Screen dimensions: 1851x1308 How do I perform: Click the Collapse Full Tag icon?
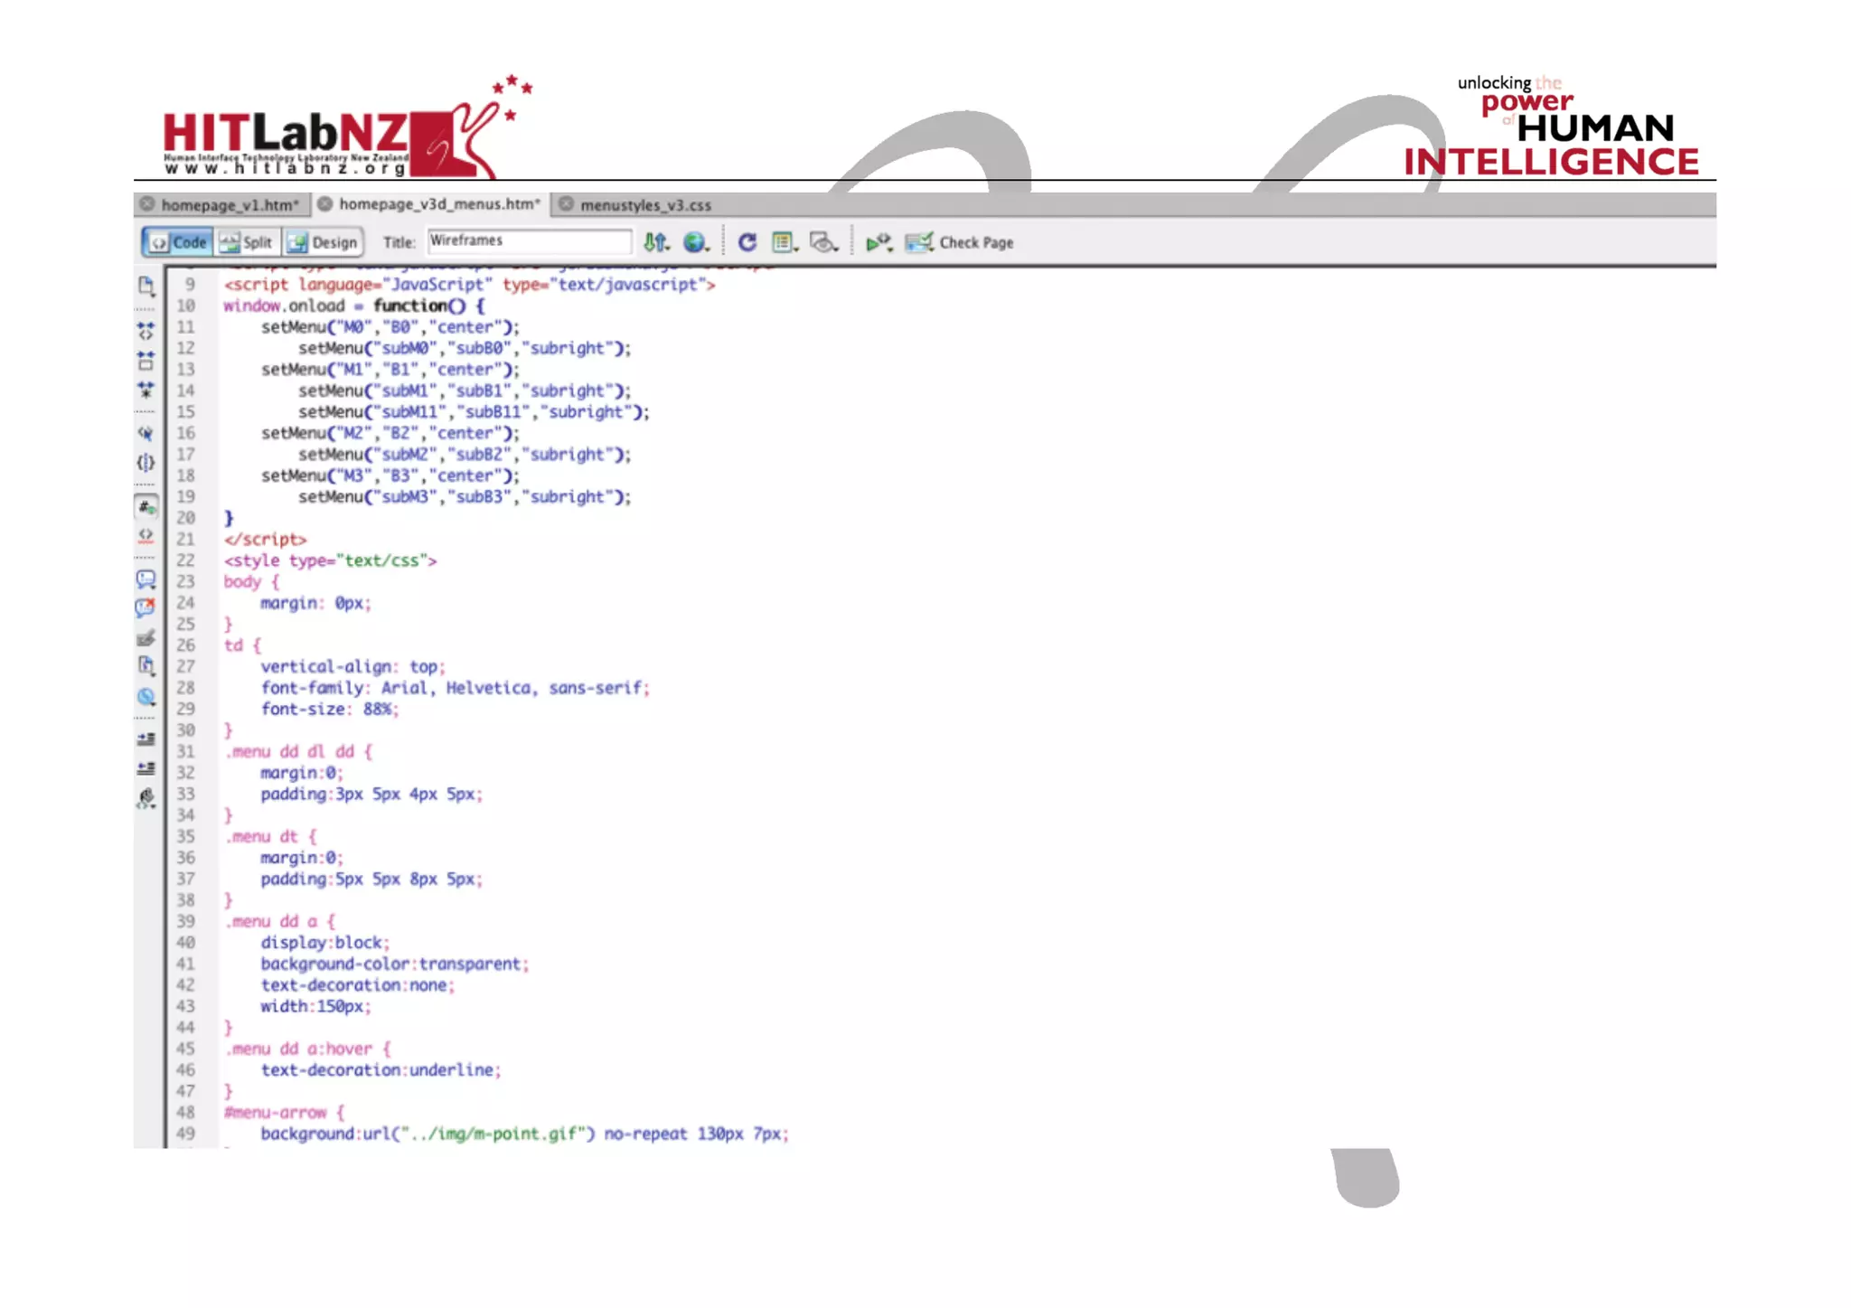coord(146,331)
